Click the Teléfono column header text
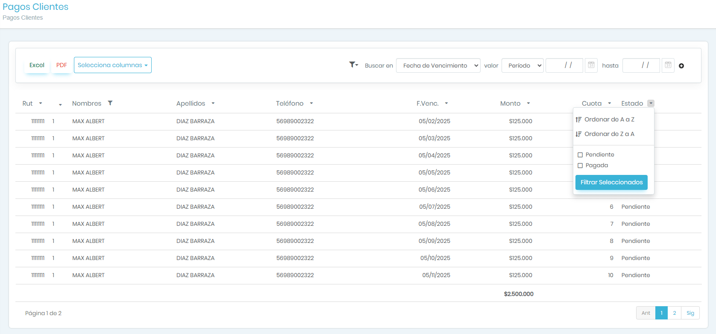The width and height of the screenshot is (716, 334). click(x=290, y=103)
